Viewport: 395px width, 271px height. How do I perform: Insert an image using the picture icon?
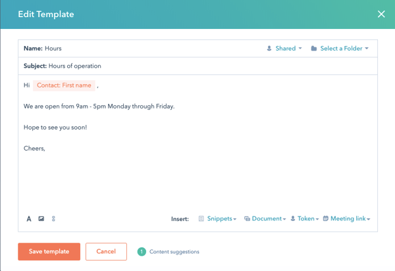coord(41,218)
